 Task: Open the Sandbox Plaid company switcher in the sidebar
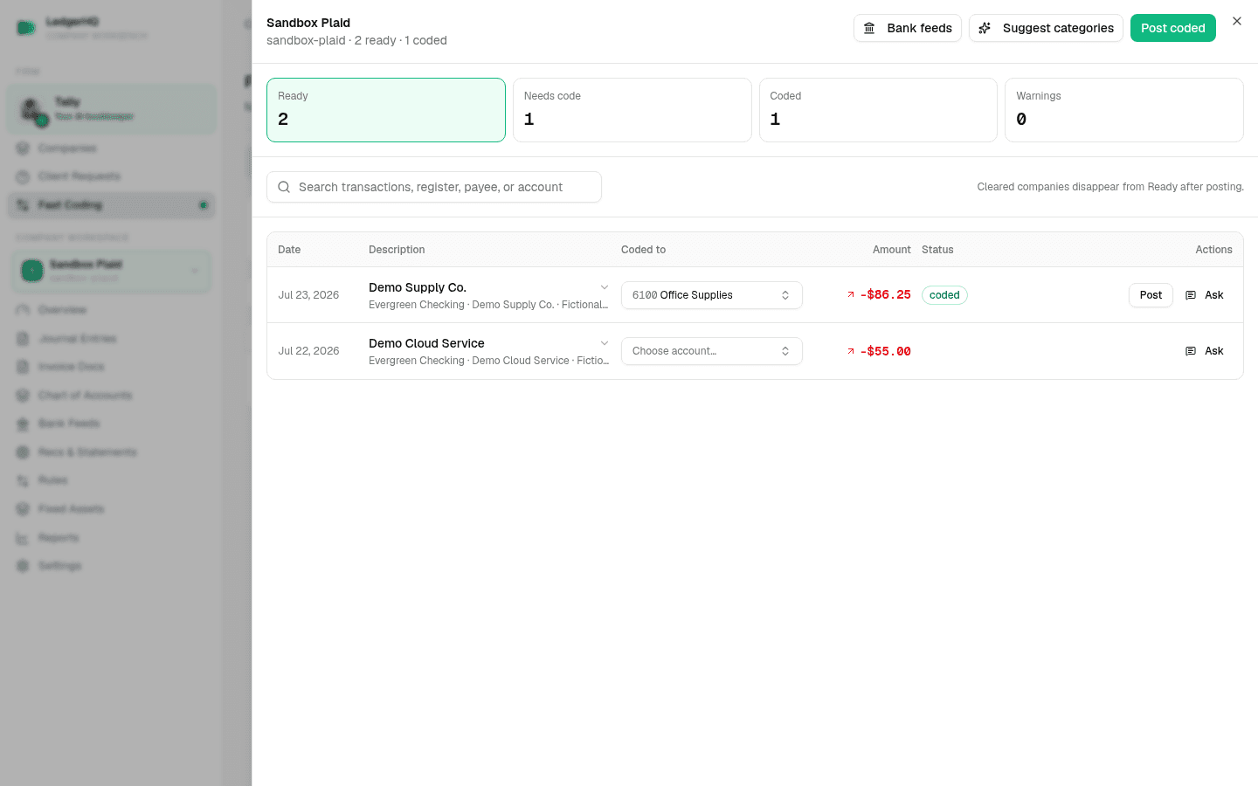[112, 271]
